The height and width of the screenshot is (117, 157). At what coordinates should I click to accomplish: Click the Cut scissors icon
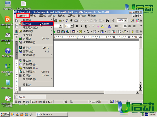coord(91,21)
